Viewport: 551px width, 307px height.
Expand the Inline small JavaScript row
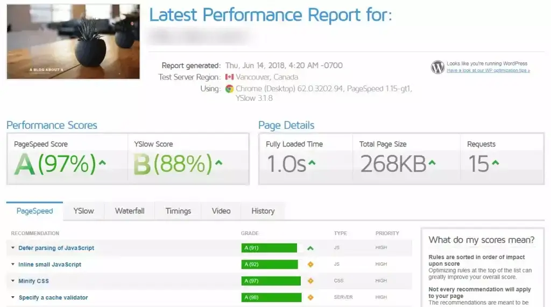[13, 264]
